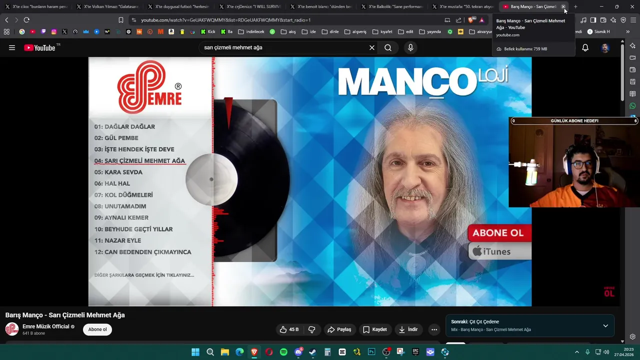
Task: Open Photoshop from the taskbar
Action: point(371,352)
